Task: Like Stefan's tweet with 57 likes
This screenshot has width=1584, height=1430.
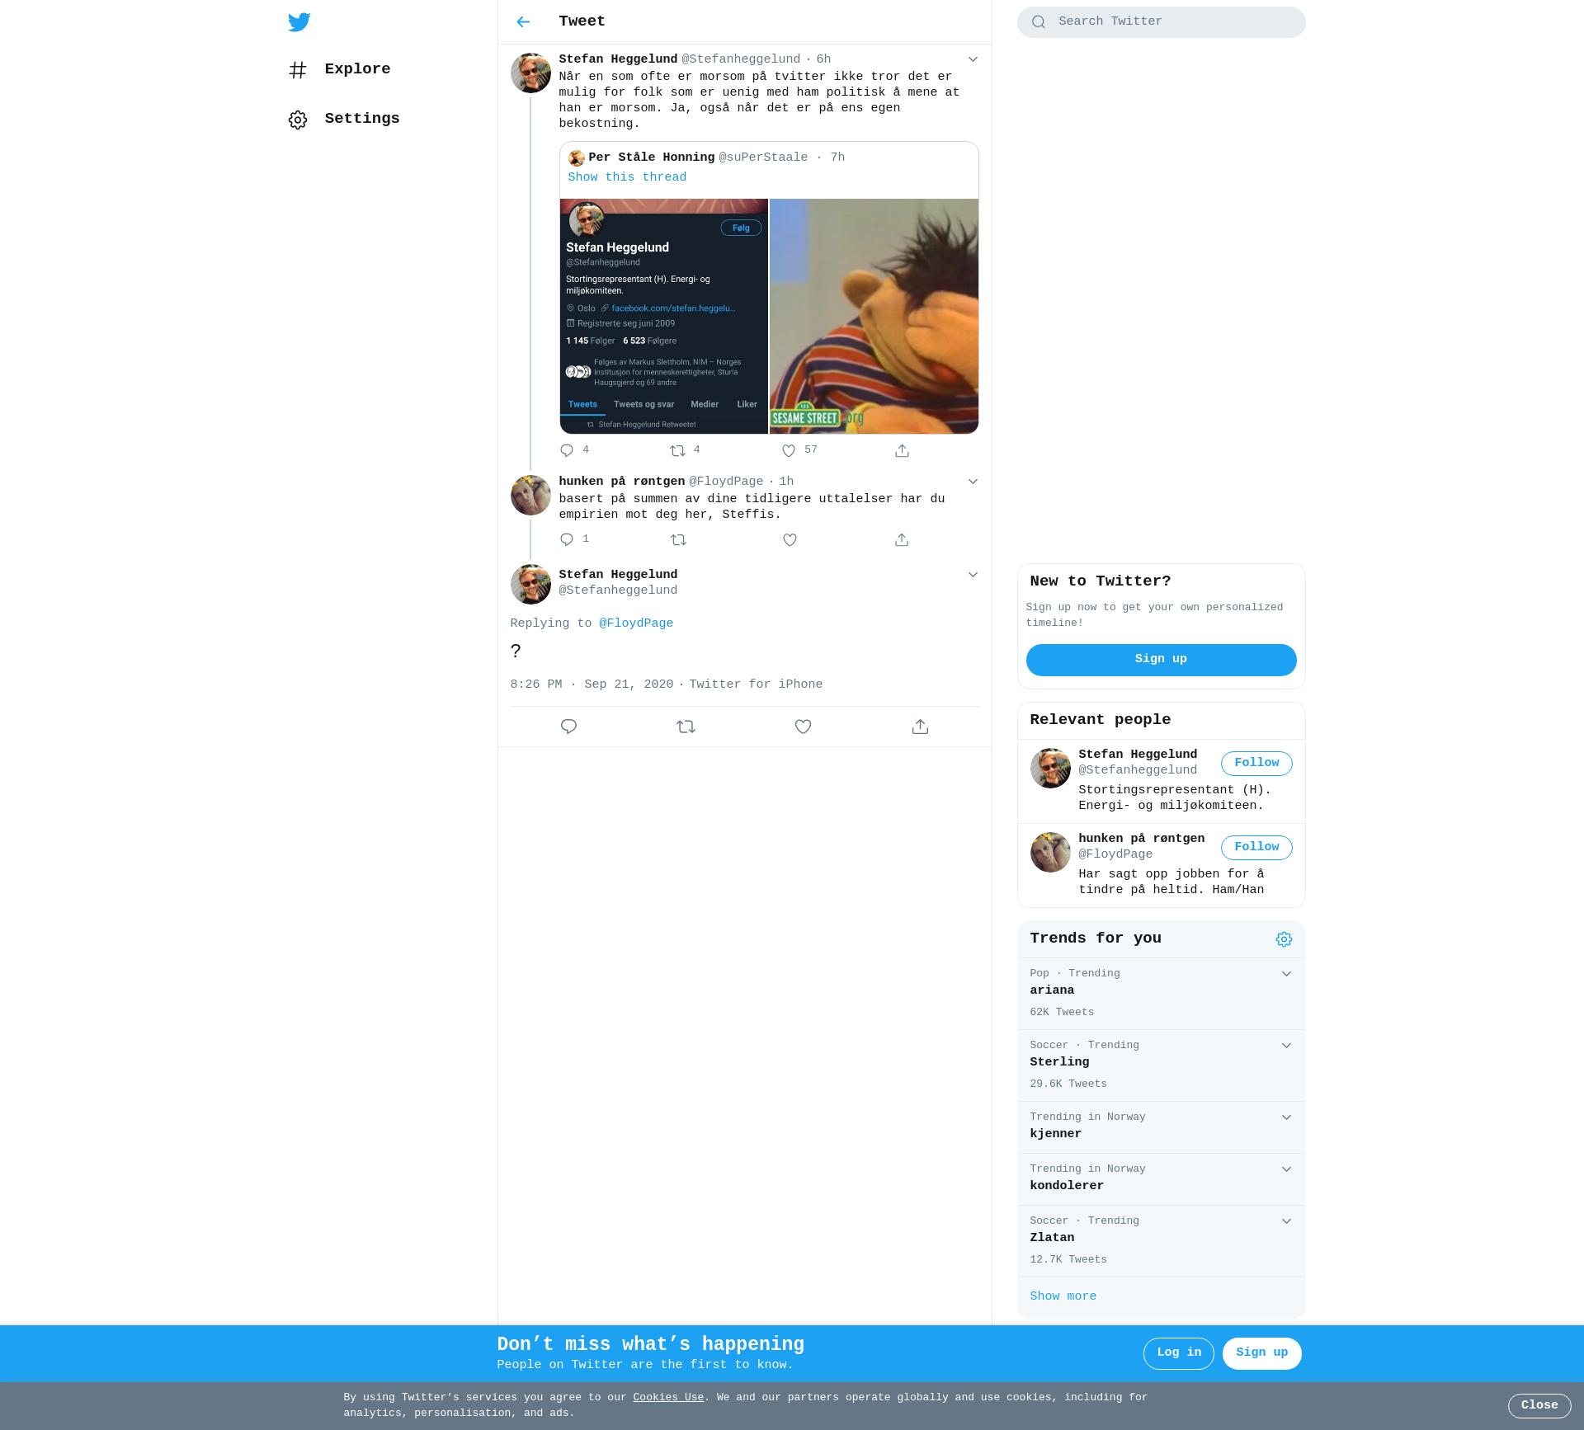Action: [789, 450]
